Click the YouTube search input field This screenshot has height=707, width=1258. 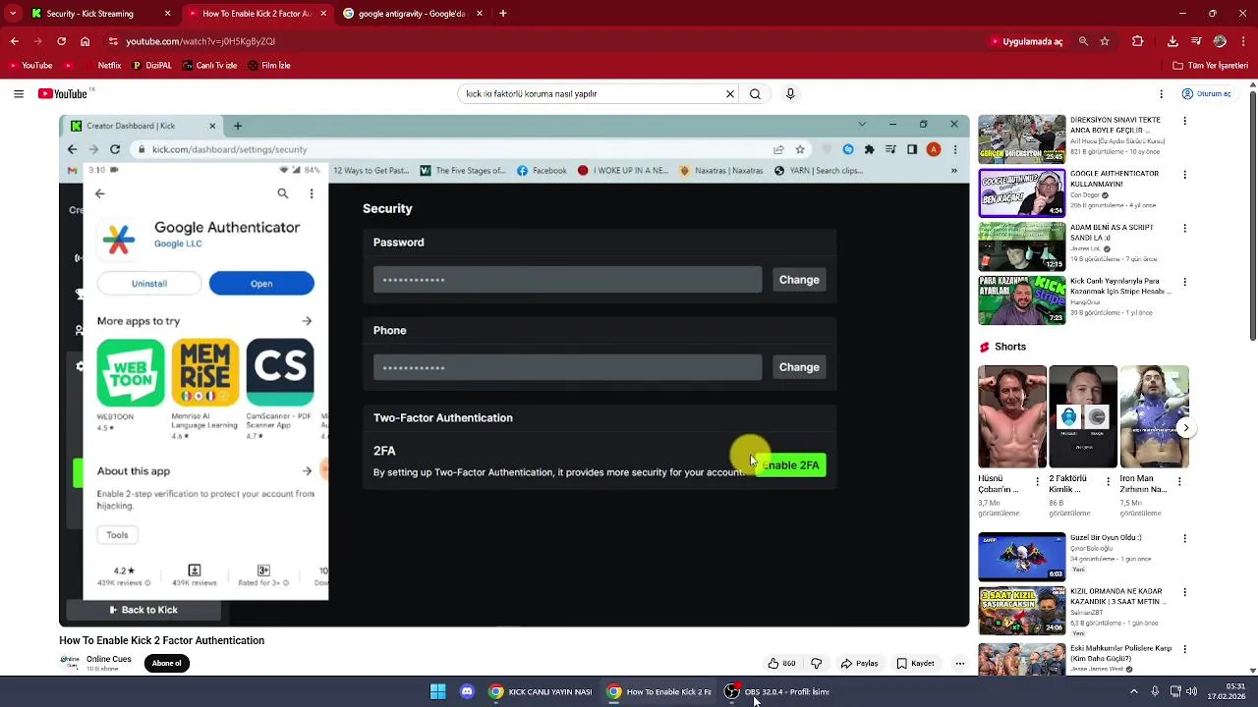590,94
